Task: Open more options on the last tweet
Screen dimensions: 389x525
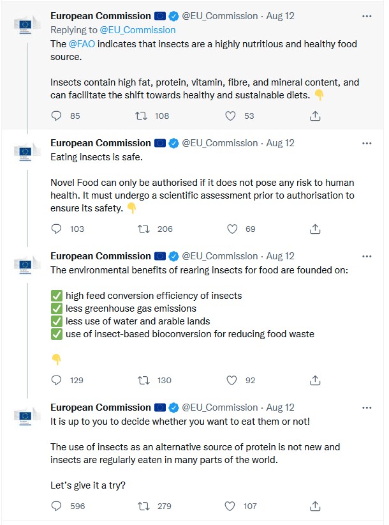Action: (367, 408)
